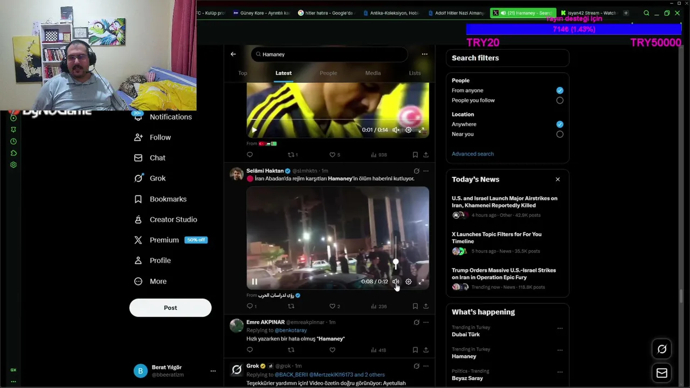
Task: Switch to the Media tab
Action: point(373,73)
